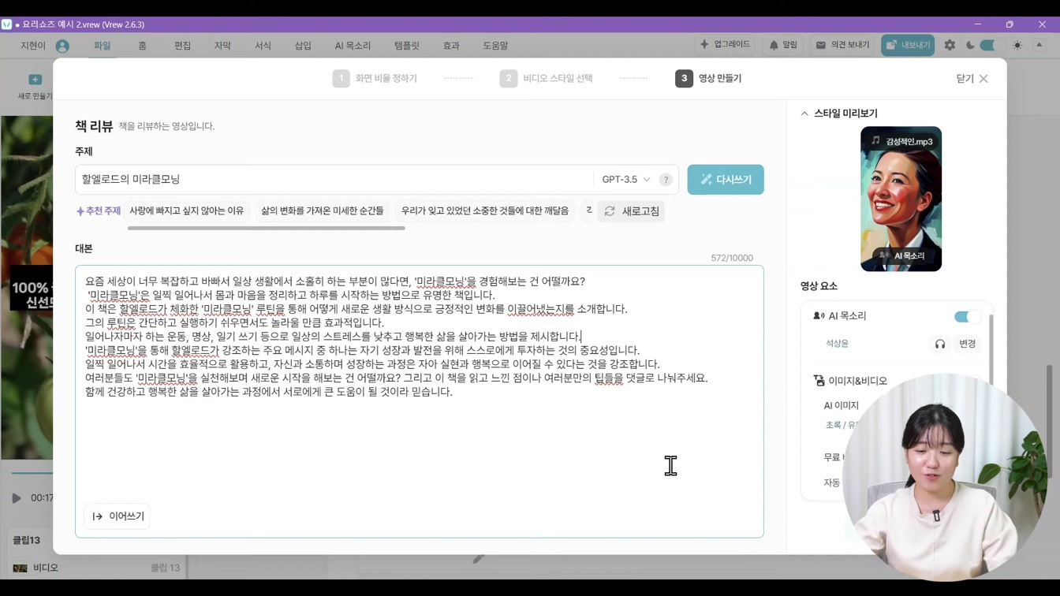1060x596 pixels.
Task: Go to step 1 화면 비율 정하기
Action: [375, 79]
